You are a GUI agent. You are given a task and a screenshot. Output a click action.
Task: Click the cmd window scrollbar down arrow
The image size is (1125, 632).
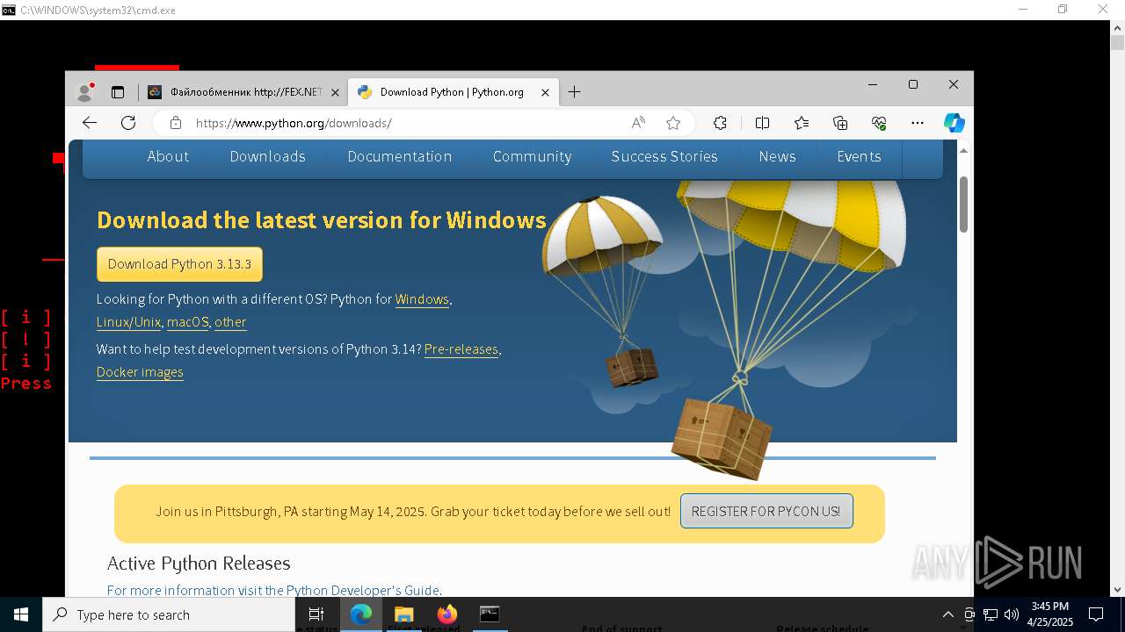1117,590
